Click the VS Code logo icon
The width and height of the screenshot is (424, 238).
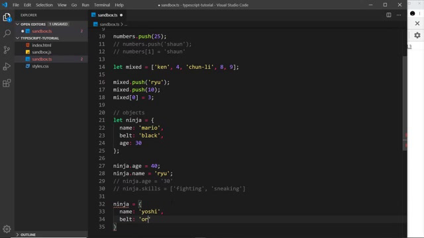click(5, 5)
